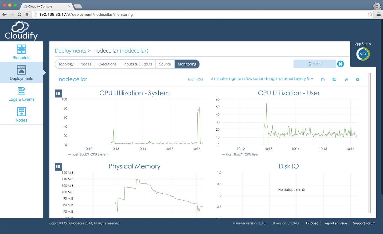This screenshot has height=234, width=383.
Task: Open the Report an Issue link
Action: [x=335, y=223]
